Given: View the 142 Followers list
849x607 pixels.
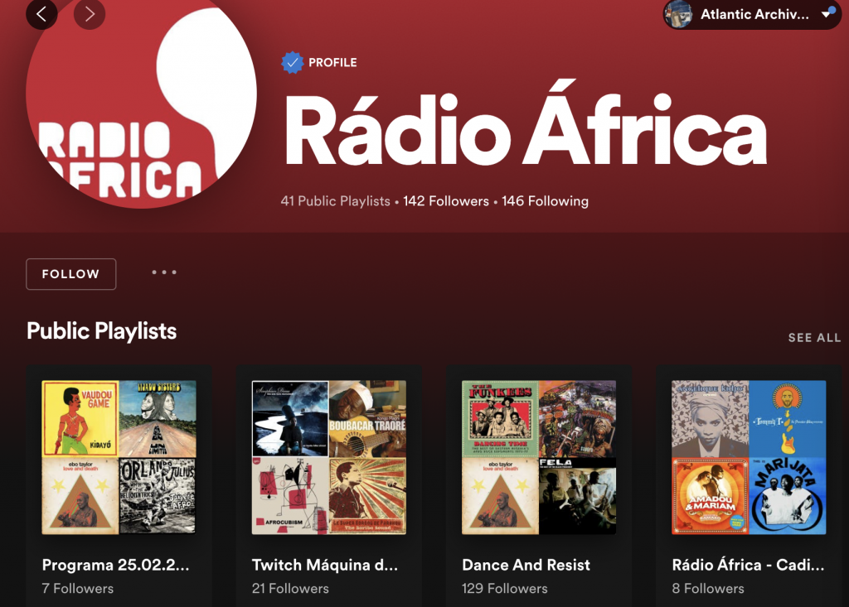Looking at the screenshot, I should 446,201.
